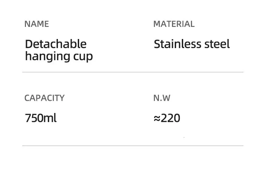Click the capital "S" in Stainless
This screenshot has width=266, height=193.
click(x=157, y=44)
